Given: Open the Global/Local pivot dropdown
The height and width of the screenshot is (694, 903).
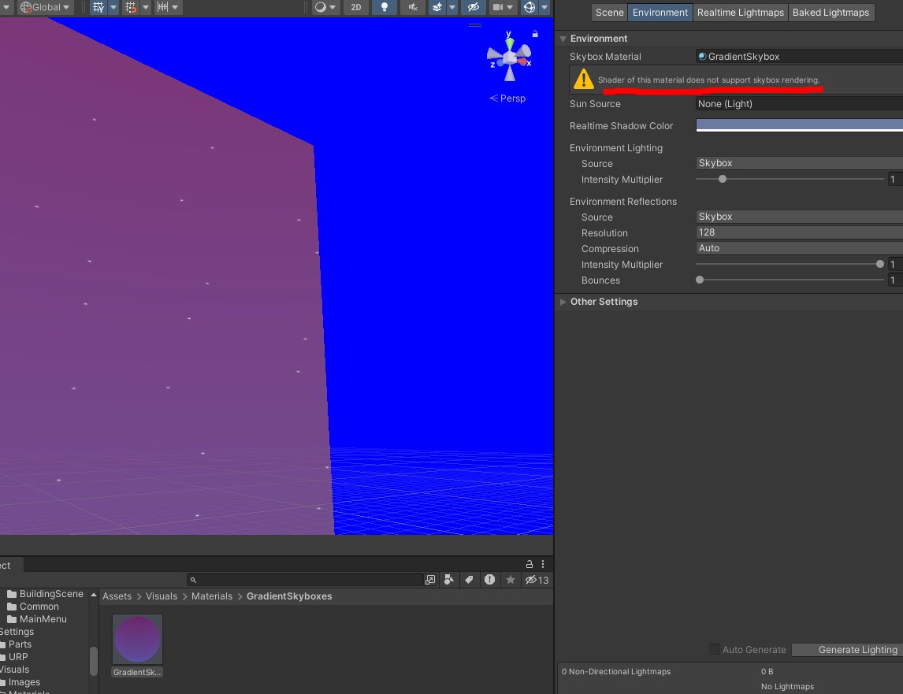Looking at the screenshot, I should 46,7.
